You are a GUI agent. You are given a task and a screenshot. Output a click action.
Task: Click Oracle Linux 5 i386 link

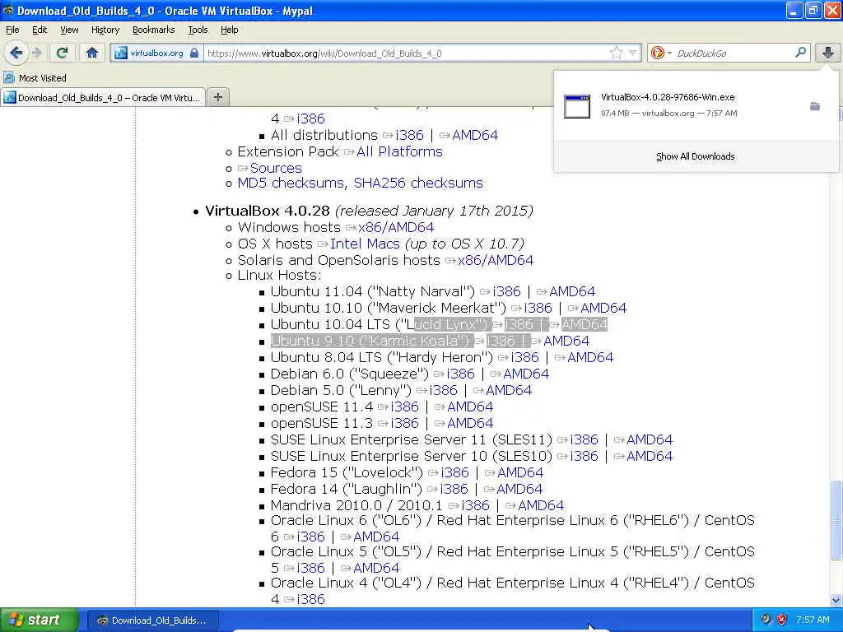click(x=310, y=568)
